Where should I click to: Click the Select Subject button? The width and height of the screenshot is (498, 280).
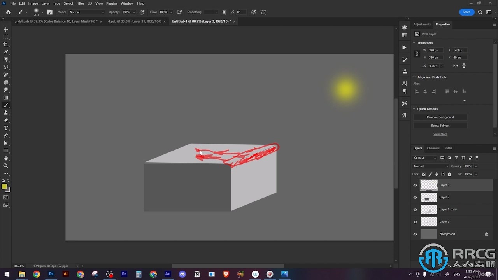[x=440, y=126]
